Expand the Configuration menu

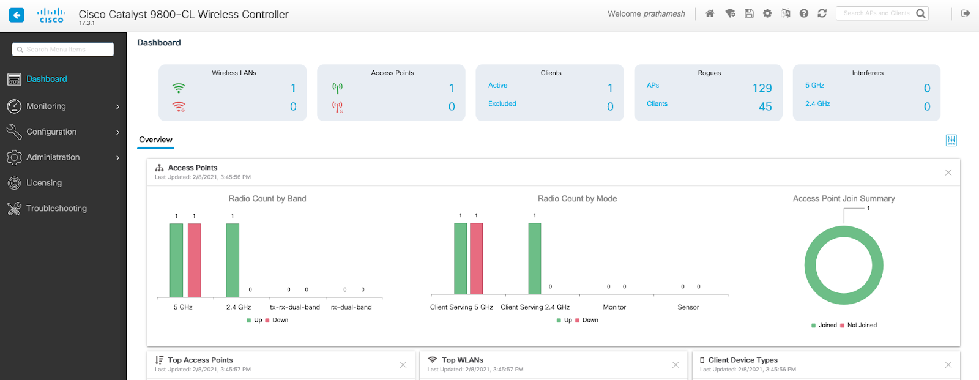click(63, 132)
